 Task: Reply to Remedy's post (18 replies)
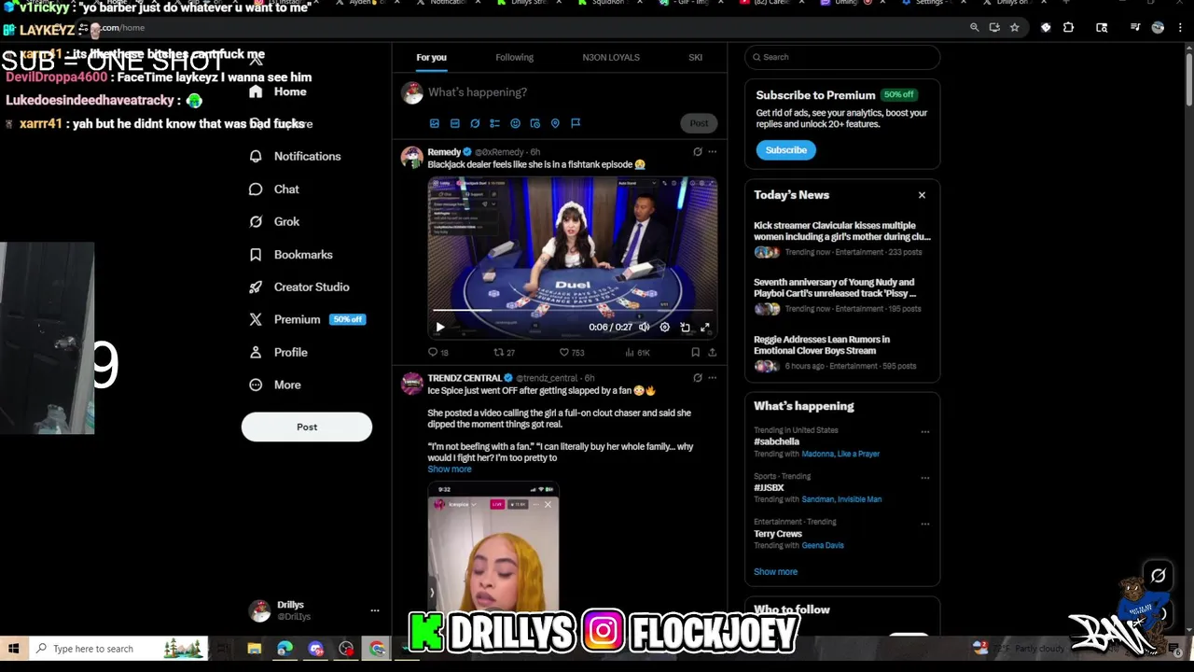coord(437,353)
